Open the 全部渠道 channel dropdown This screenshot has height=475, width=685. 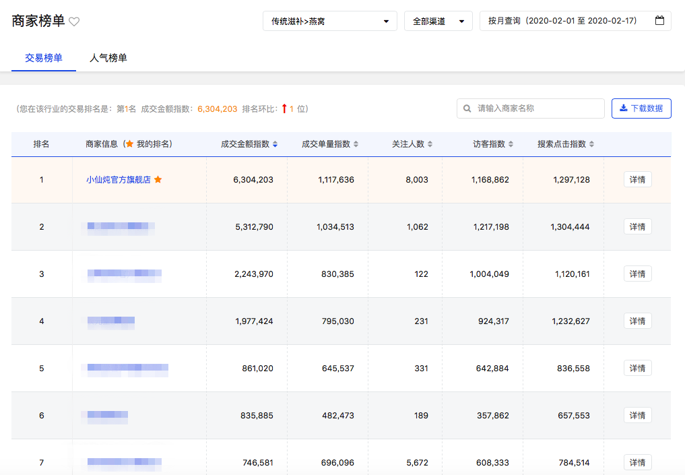point(438,21)
